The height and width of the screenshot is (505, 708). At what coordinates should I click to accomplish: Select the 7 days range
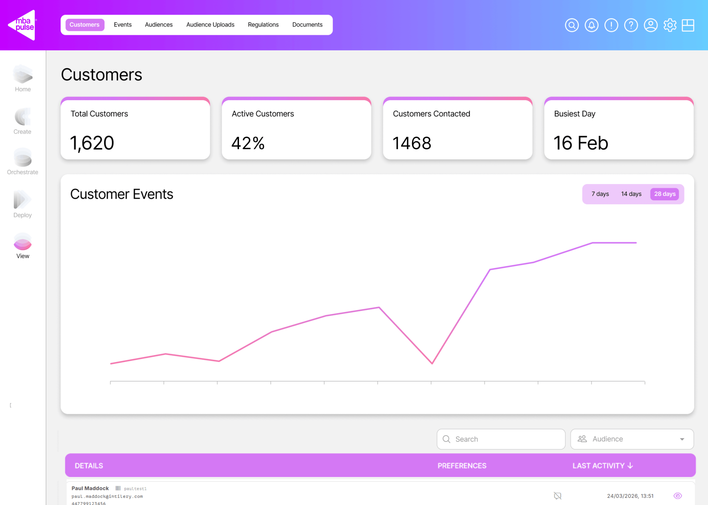pyautogui.click(x=600, y=194)
